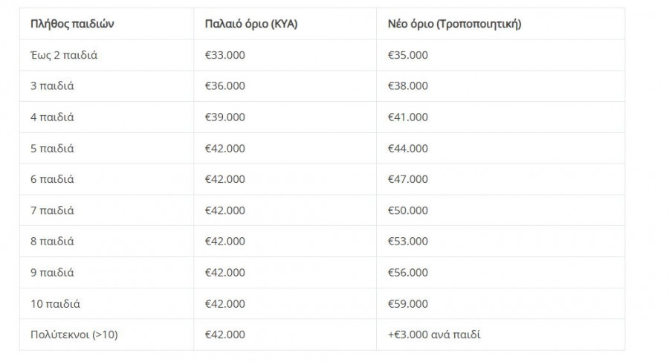669x362 pixels.
Task: Click the €44.000 new limit value
Action: [x=408, y=149]
